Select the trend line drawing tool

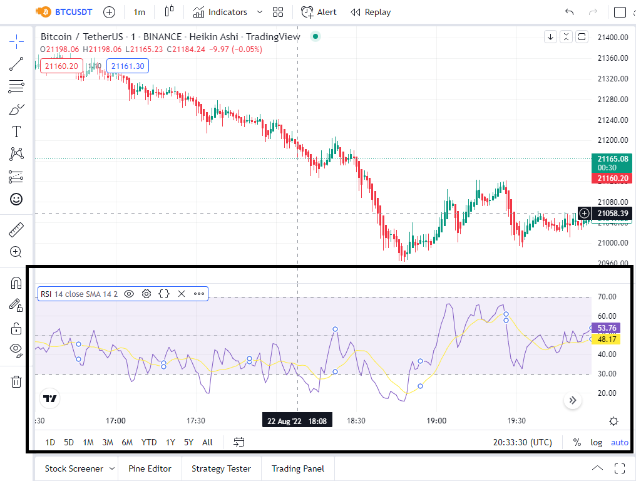(16, 64)
